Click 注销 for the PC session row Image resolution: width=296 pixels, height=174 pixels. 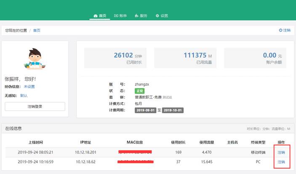[x=281, y=162]
